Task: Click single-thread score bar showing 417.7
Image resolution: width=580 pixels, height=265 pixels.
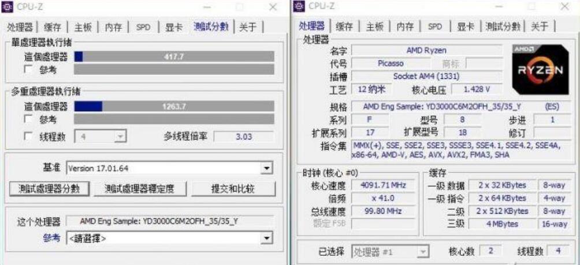Action: (x=174, y=56)
